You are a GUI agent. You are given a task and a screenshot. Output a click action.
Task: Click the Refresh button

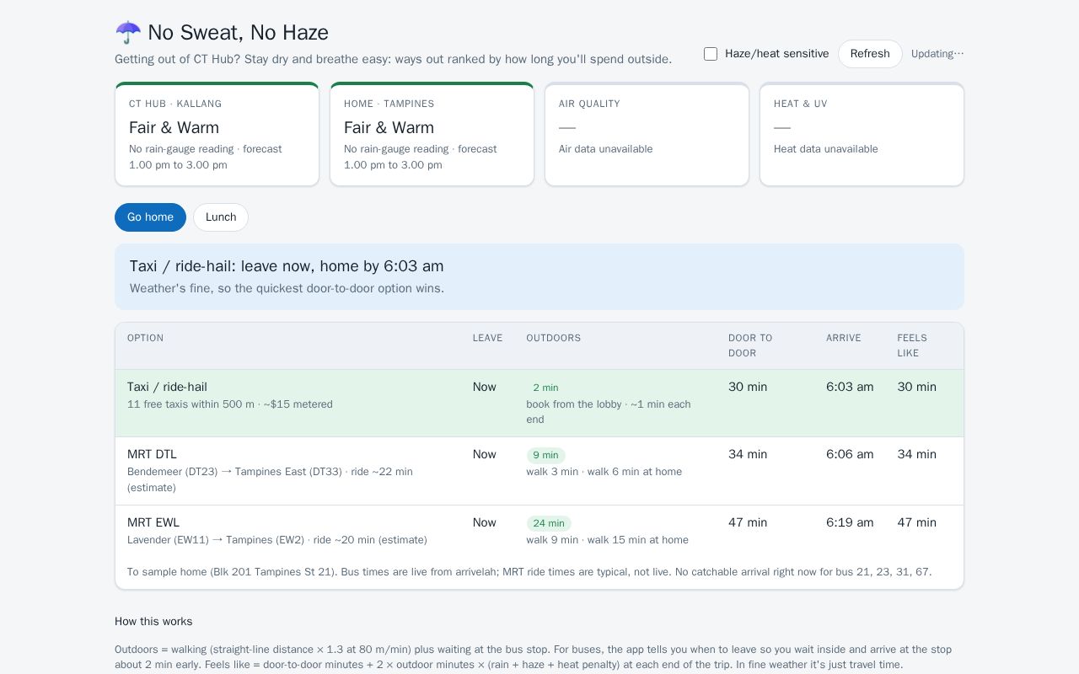(x=870, y=54)
